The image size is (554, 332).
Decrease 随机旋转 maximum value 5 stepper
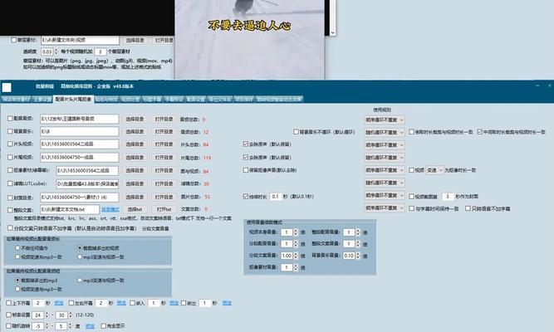pos(70,328)
